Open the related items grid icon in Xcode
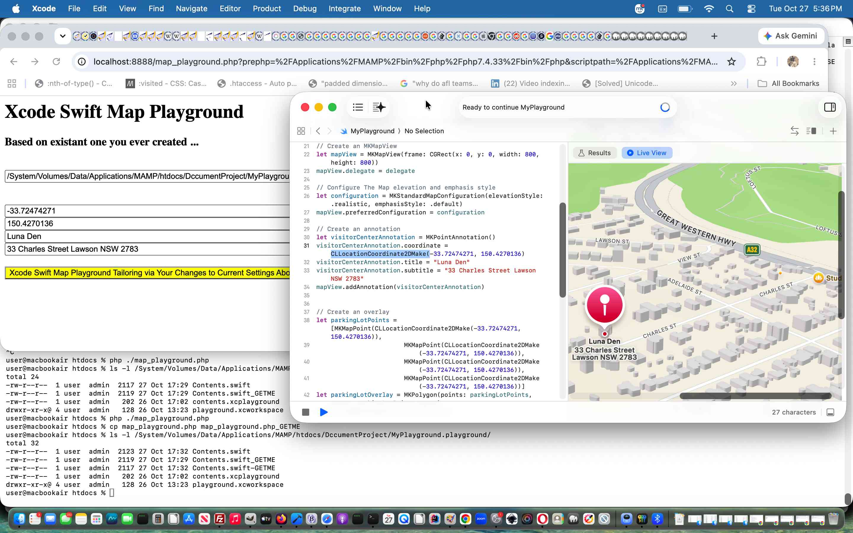 pos(301,131)
